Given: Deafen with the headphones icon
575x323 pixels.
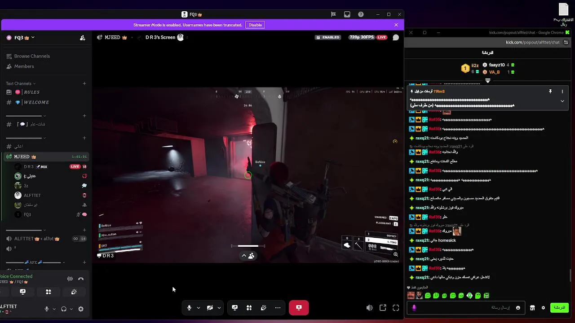Looking at the screenshot, I should [64, 309].
